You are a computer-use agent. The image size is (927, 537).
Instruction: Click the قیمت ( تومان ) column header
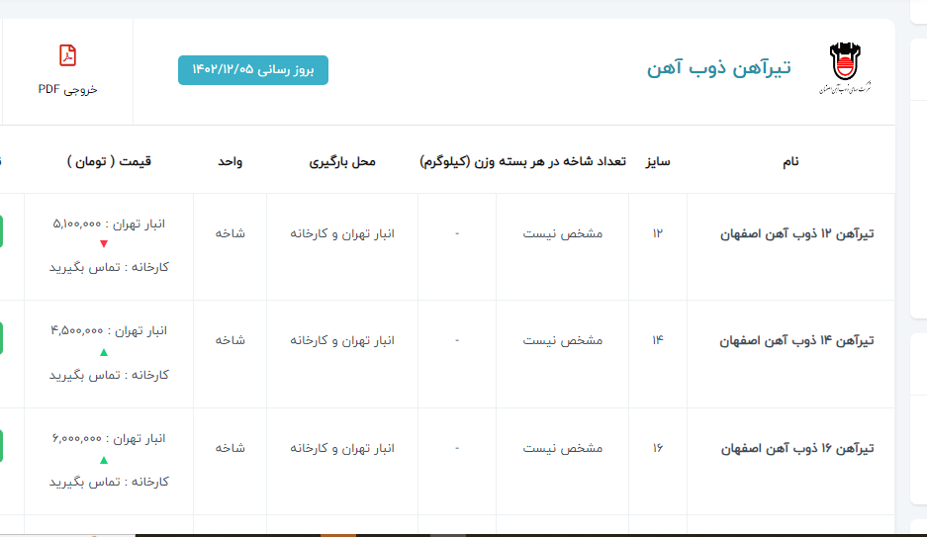point(110,161)
